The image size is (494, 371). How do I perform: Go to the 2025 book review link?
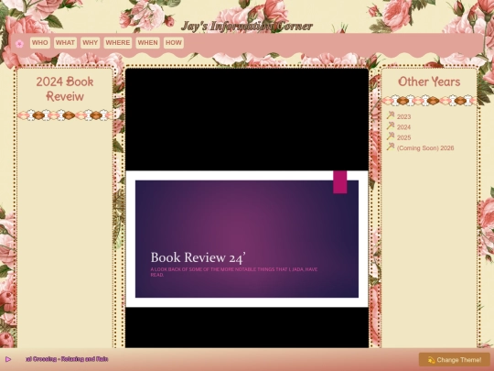(403, 137)
